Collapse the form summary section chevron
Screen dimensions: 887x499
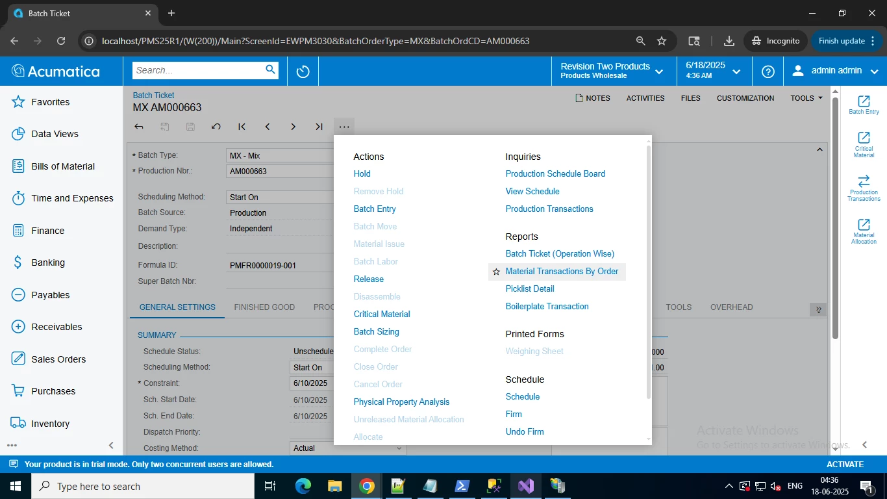tap(819, 149)
